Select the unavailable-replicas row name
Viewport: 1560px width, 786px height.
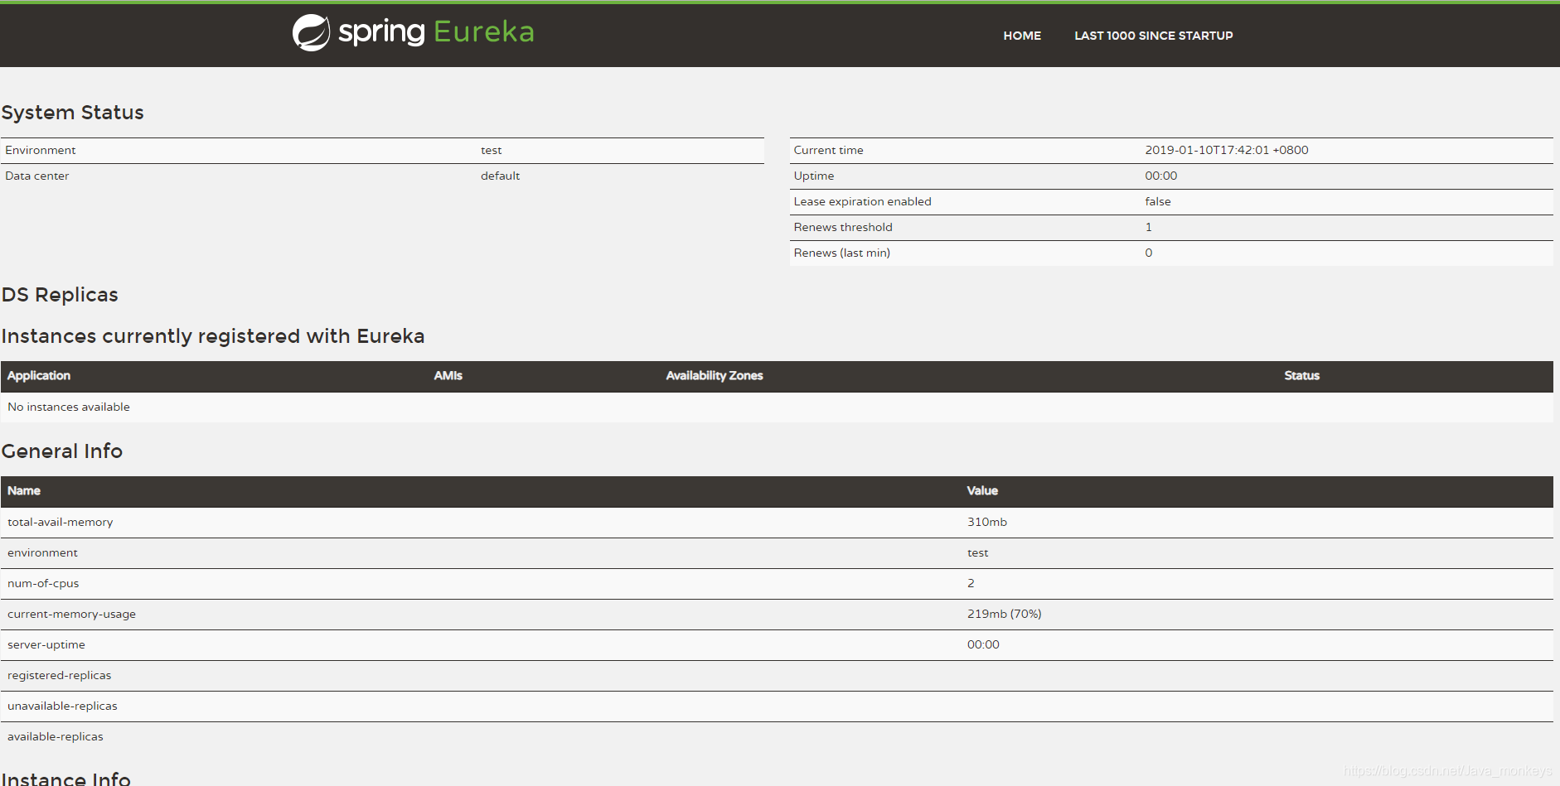pyautogui.click(x=62, y=706)
